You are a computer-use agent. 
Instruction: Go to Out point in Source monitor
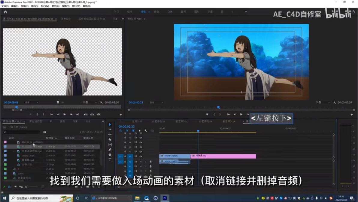[77, 114]
